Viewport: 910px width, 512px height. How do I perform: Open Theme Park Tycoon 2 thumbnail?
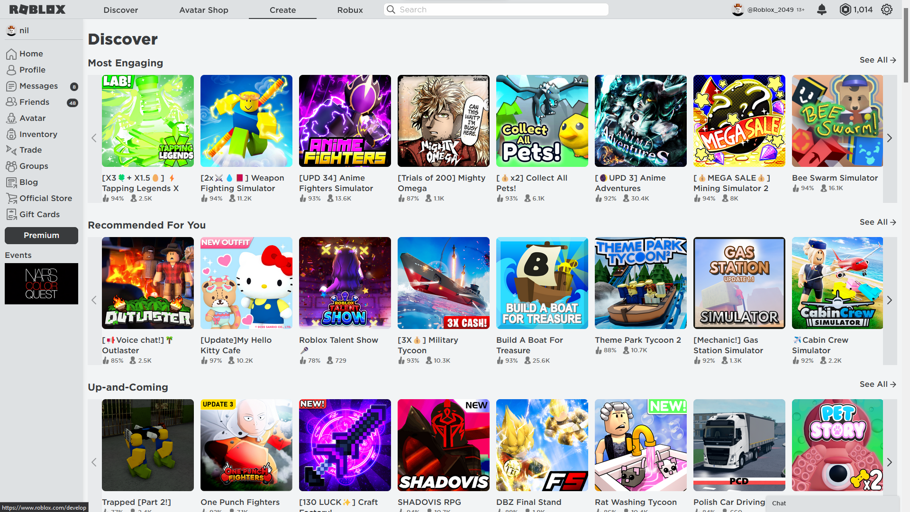pos(641,283)
